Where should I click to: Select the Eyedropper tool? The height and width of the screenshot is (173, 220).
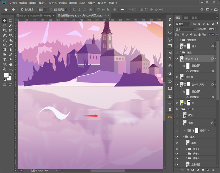(5, 35)
